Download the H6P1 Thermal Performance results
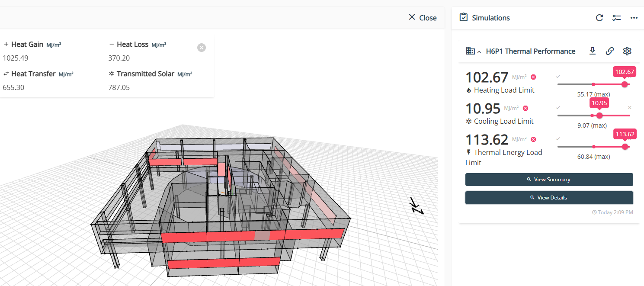Image resolution: width=644 pixels, height=286 pixels. pyautogui.click(x=593, y=51)
